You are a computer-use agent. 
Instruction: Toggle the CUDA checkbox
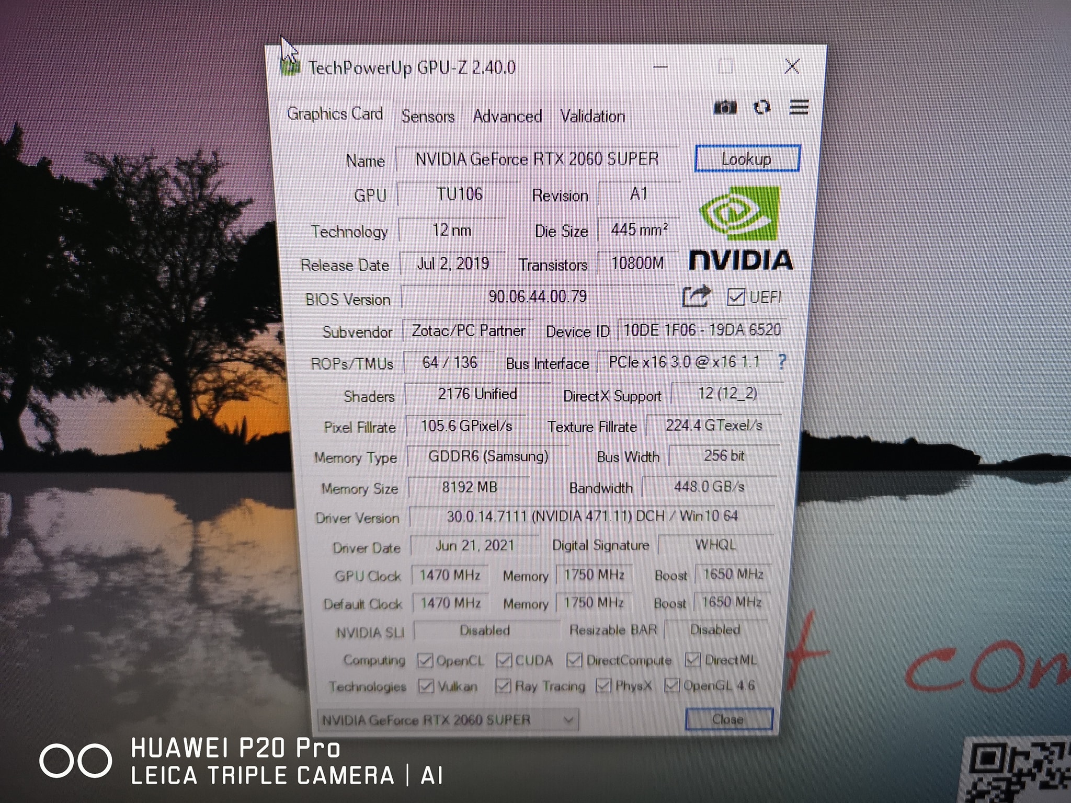pos(504,660)
